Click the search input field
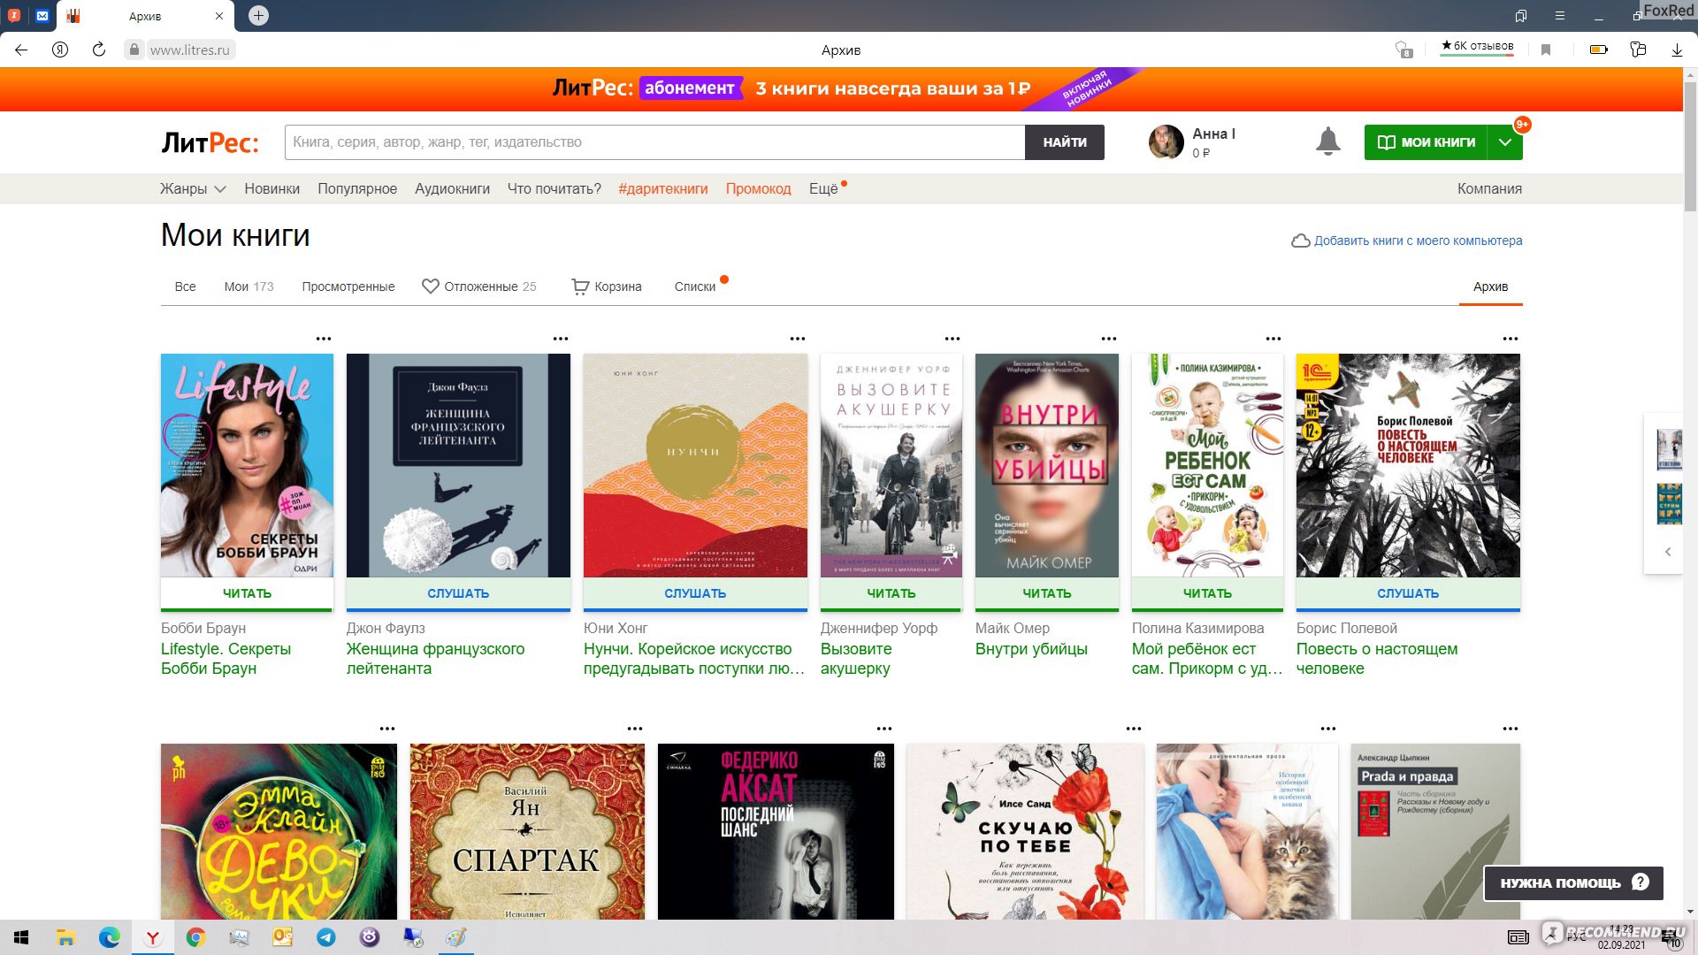Viewport: 1698px width, 955px height. tap(654, 142)
